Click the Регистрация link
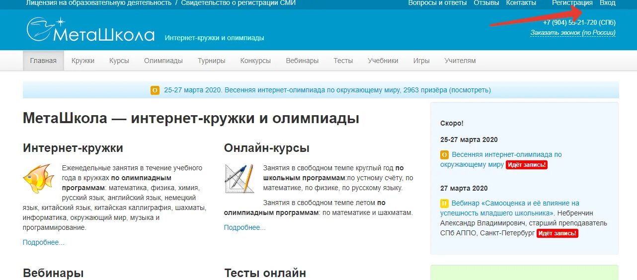 tap(572, 3)
